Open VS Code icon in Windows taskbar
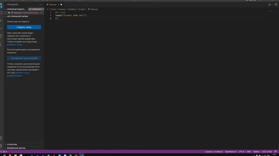Image resolution: width=279 pixels, height=156 pixels. pyautogui.click(x=82, y=155)
